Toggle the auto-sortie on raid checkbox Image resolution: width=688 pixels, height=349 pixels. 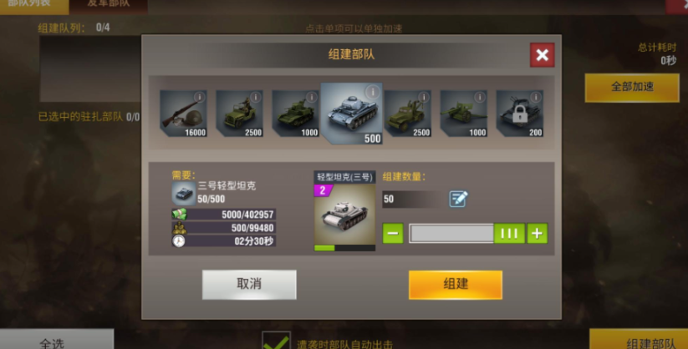(276, 340)
